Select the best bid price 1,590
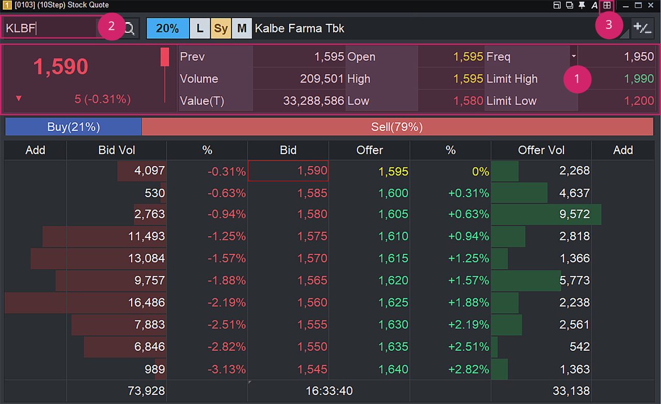The width and height of the screenshot is (661, 404). [288, 171]
